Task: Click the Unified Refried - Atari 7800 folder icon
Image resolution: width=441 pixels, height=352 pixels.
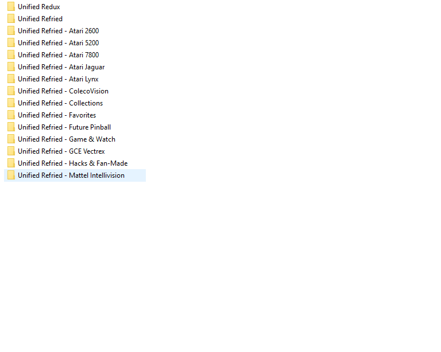Action: click(x=11, y=54)
